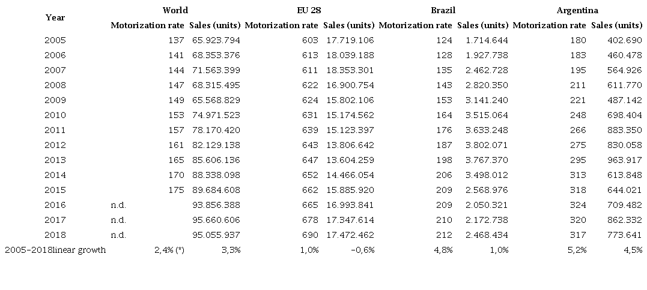Select the 2018 year row label
The image size is (647, 290).
coord(55,235)
